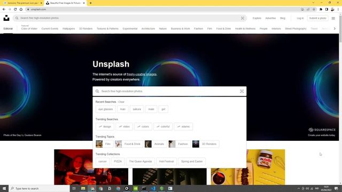Click the Windows taskbar search box
Screen dimensions: 342x192
[x=39, y=188]
